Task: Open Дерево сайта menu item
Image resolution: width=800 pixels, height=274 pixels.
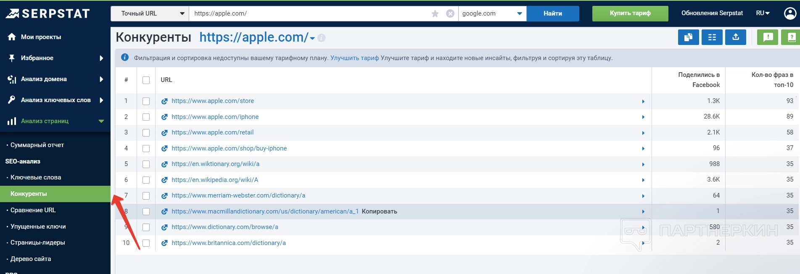Action: tap(31, 259)
